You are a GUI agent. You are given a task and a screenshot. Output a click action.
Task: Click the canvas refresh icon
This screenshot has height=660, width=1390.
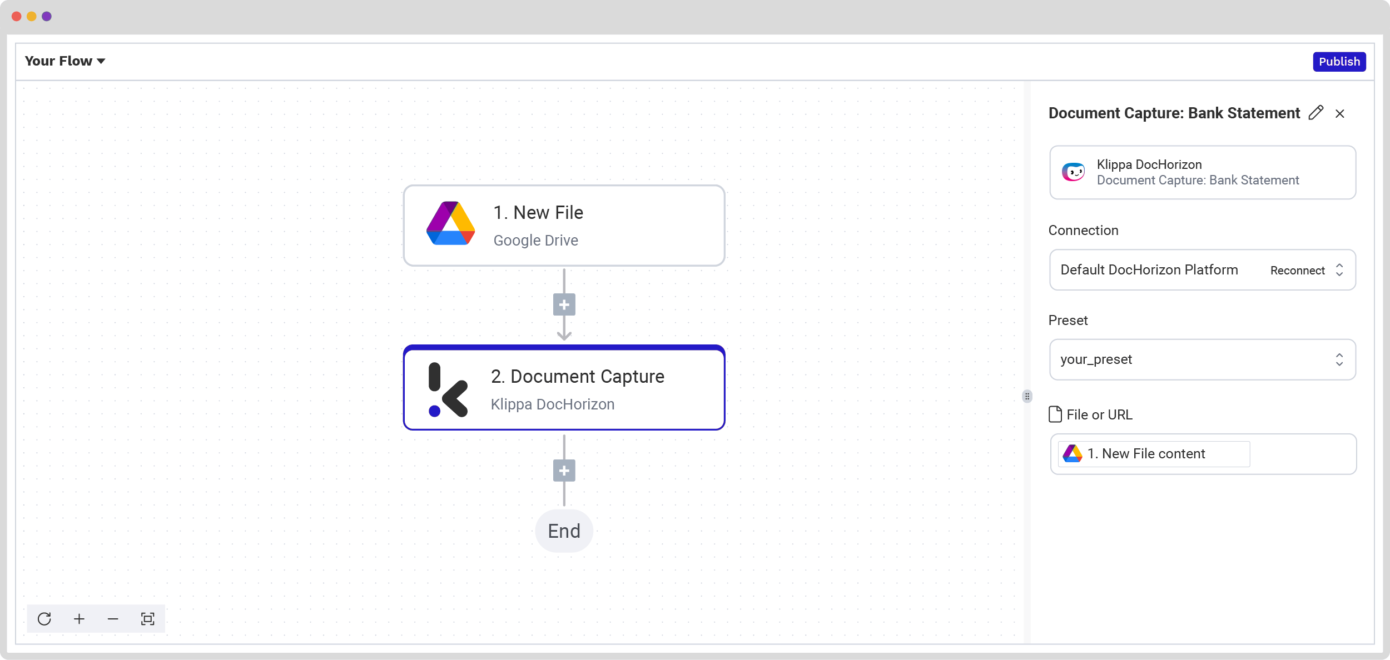click(x=44, y=619)
